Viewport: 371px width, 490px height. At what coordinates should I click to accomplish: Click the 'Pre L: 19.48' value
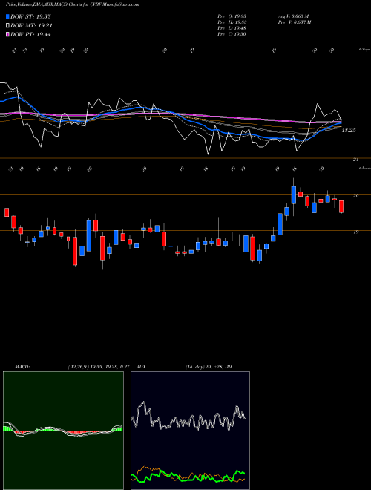tap(232, 28)
